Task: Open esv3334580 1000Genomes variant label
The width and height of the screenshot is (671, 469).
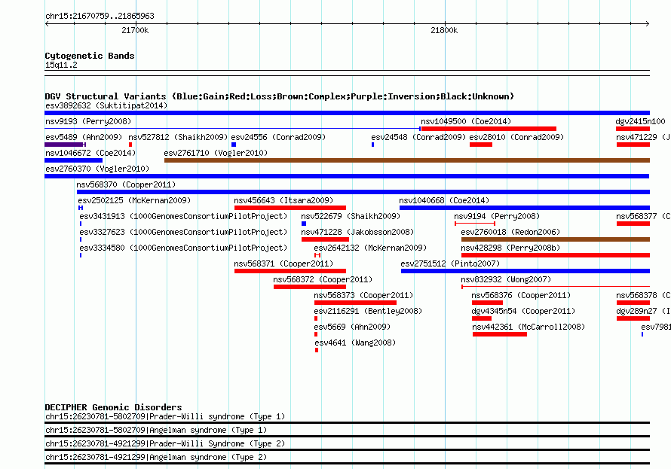Action: pos(183,248)
